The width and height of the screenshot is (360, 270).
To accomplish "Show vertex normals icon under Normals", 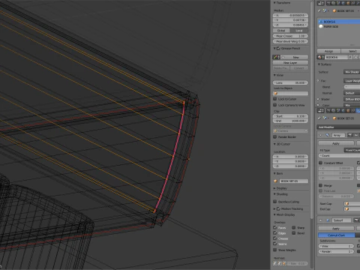I will 275,263.
